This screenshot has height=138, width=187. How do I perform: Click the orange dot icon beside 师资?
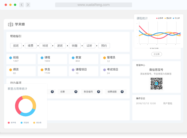coord(11,70)
